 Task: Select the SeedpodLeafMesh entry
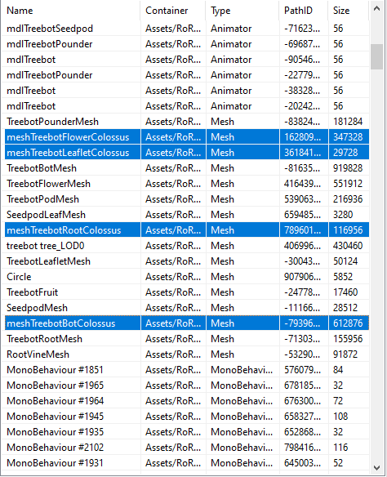pyautogui.click(x=185, y=215)
